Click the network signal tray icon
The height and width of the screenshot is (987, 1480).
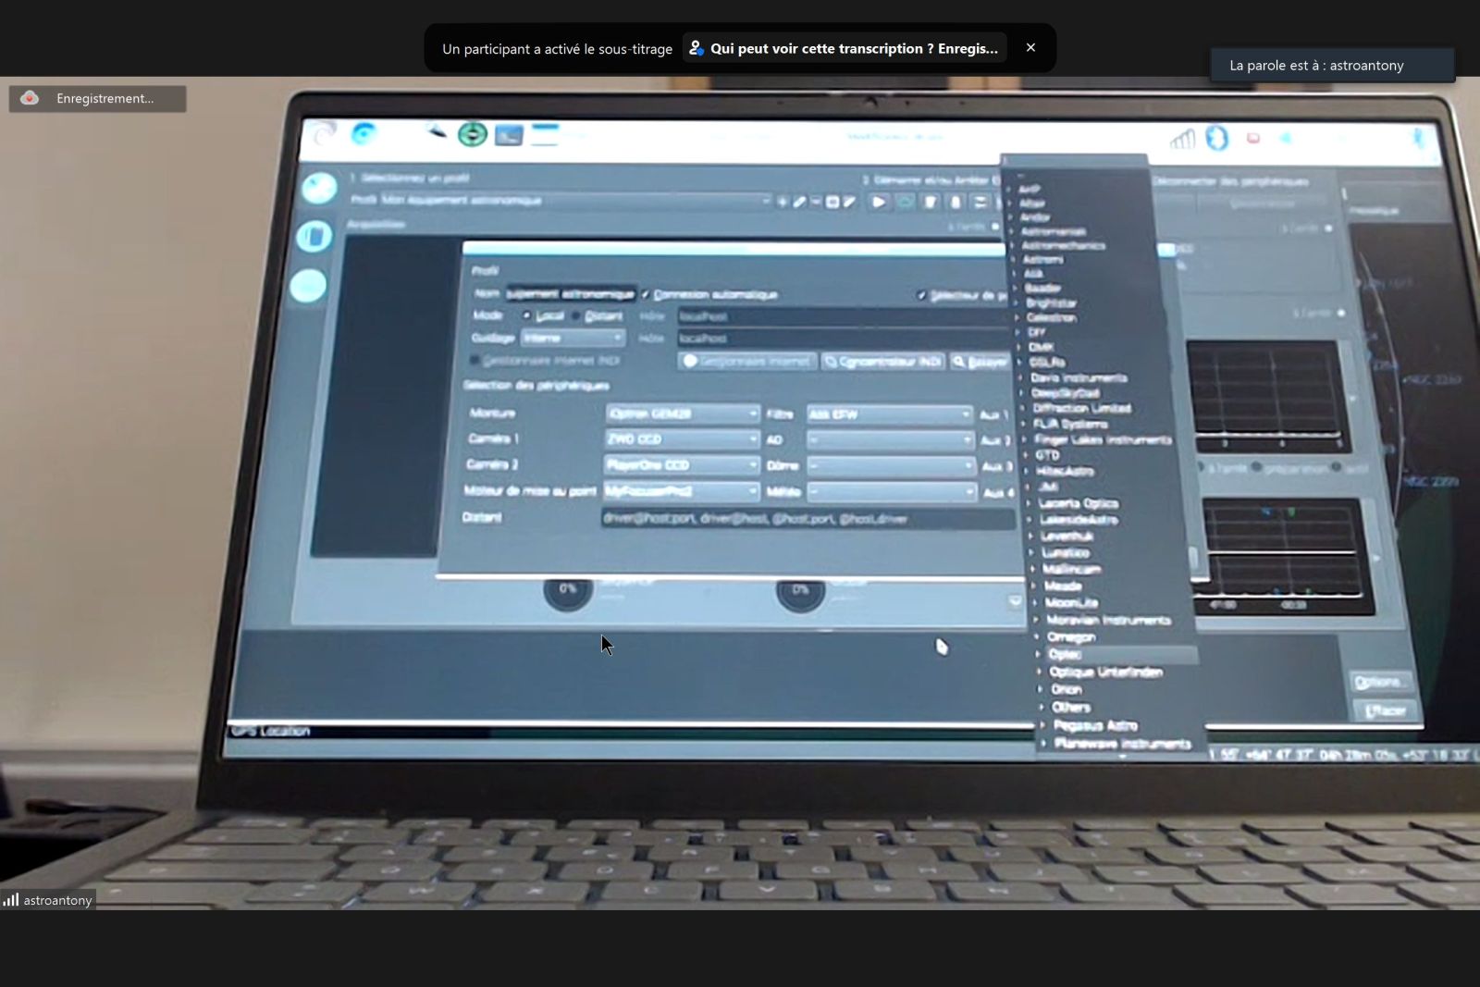click(x=1183, y=140)
